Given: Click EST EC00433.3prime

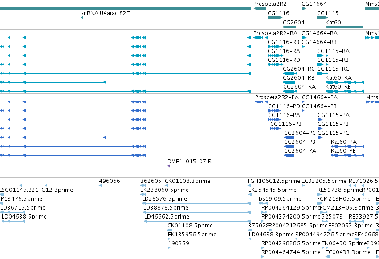Looking at the screenshot, I should [348, 252].
